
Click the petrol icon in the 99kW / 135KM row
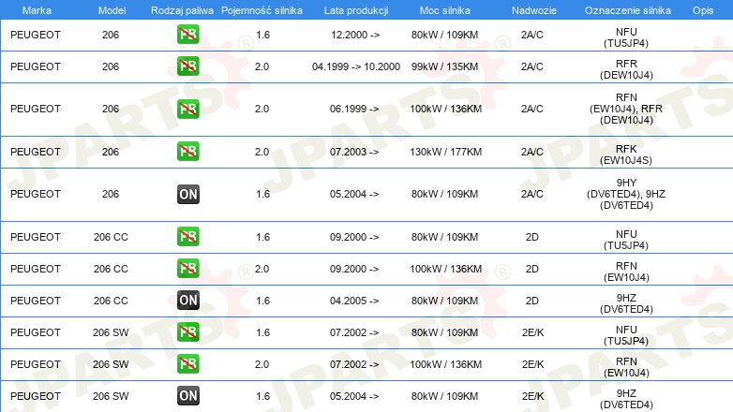coord(187,66)
